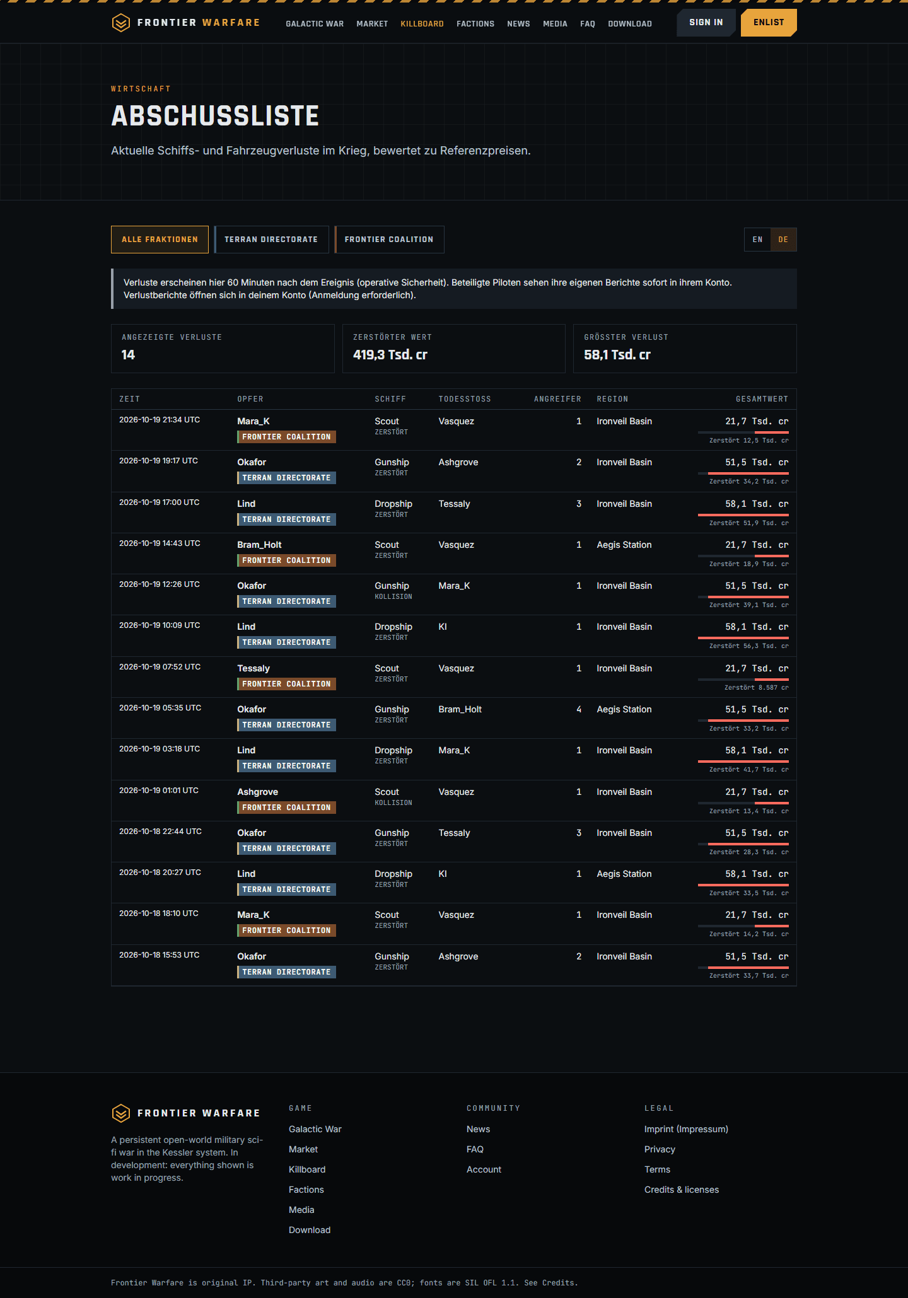This screenshot has width=908, height=1298.
Task: Click the Zeit column header
Action: (x=129, y=399)
